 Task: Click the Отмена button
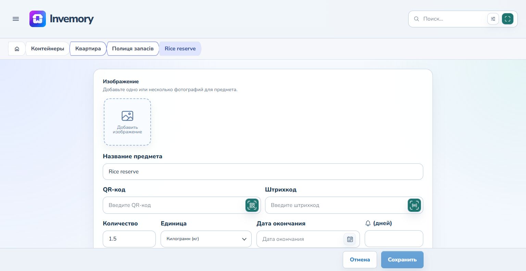point(360,260)
